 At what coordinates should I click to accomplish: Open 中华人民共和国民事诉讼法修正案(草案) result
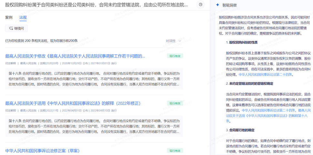tap(42, 151)
